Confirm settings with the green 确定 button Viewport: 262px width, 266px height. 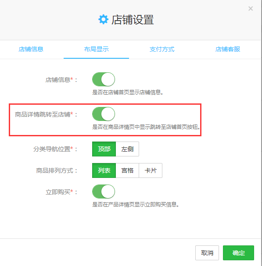click(239, 253)
